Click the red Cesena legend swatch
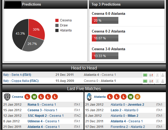This screenshot has width=168, height=130. [57, 20]
